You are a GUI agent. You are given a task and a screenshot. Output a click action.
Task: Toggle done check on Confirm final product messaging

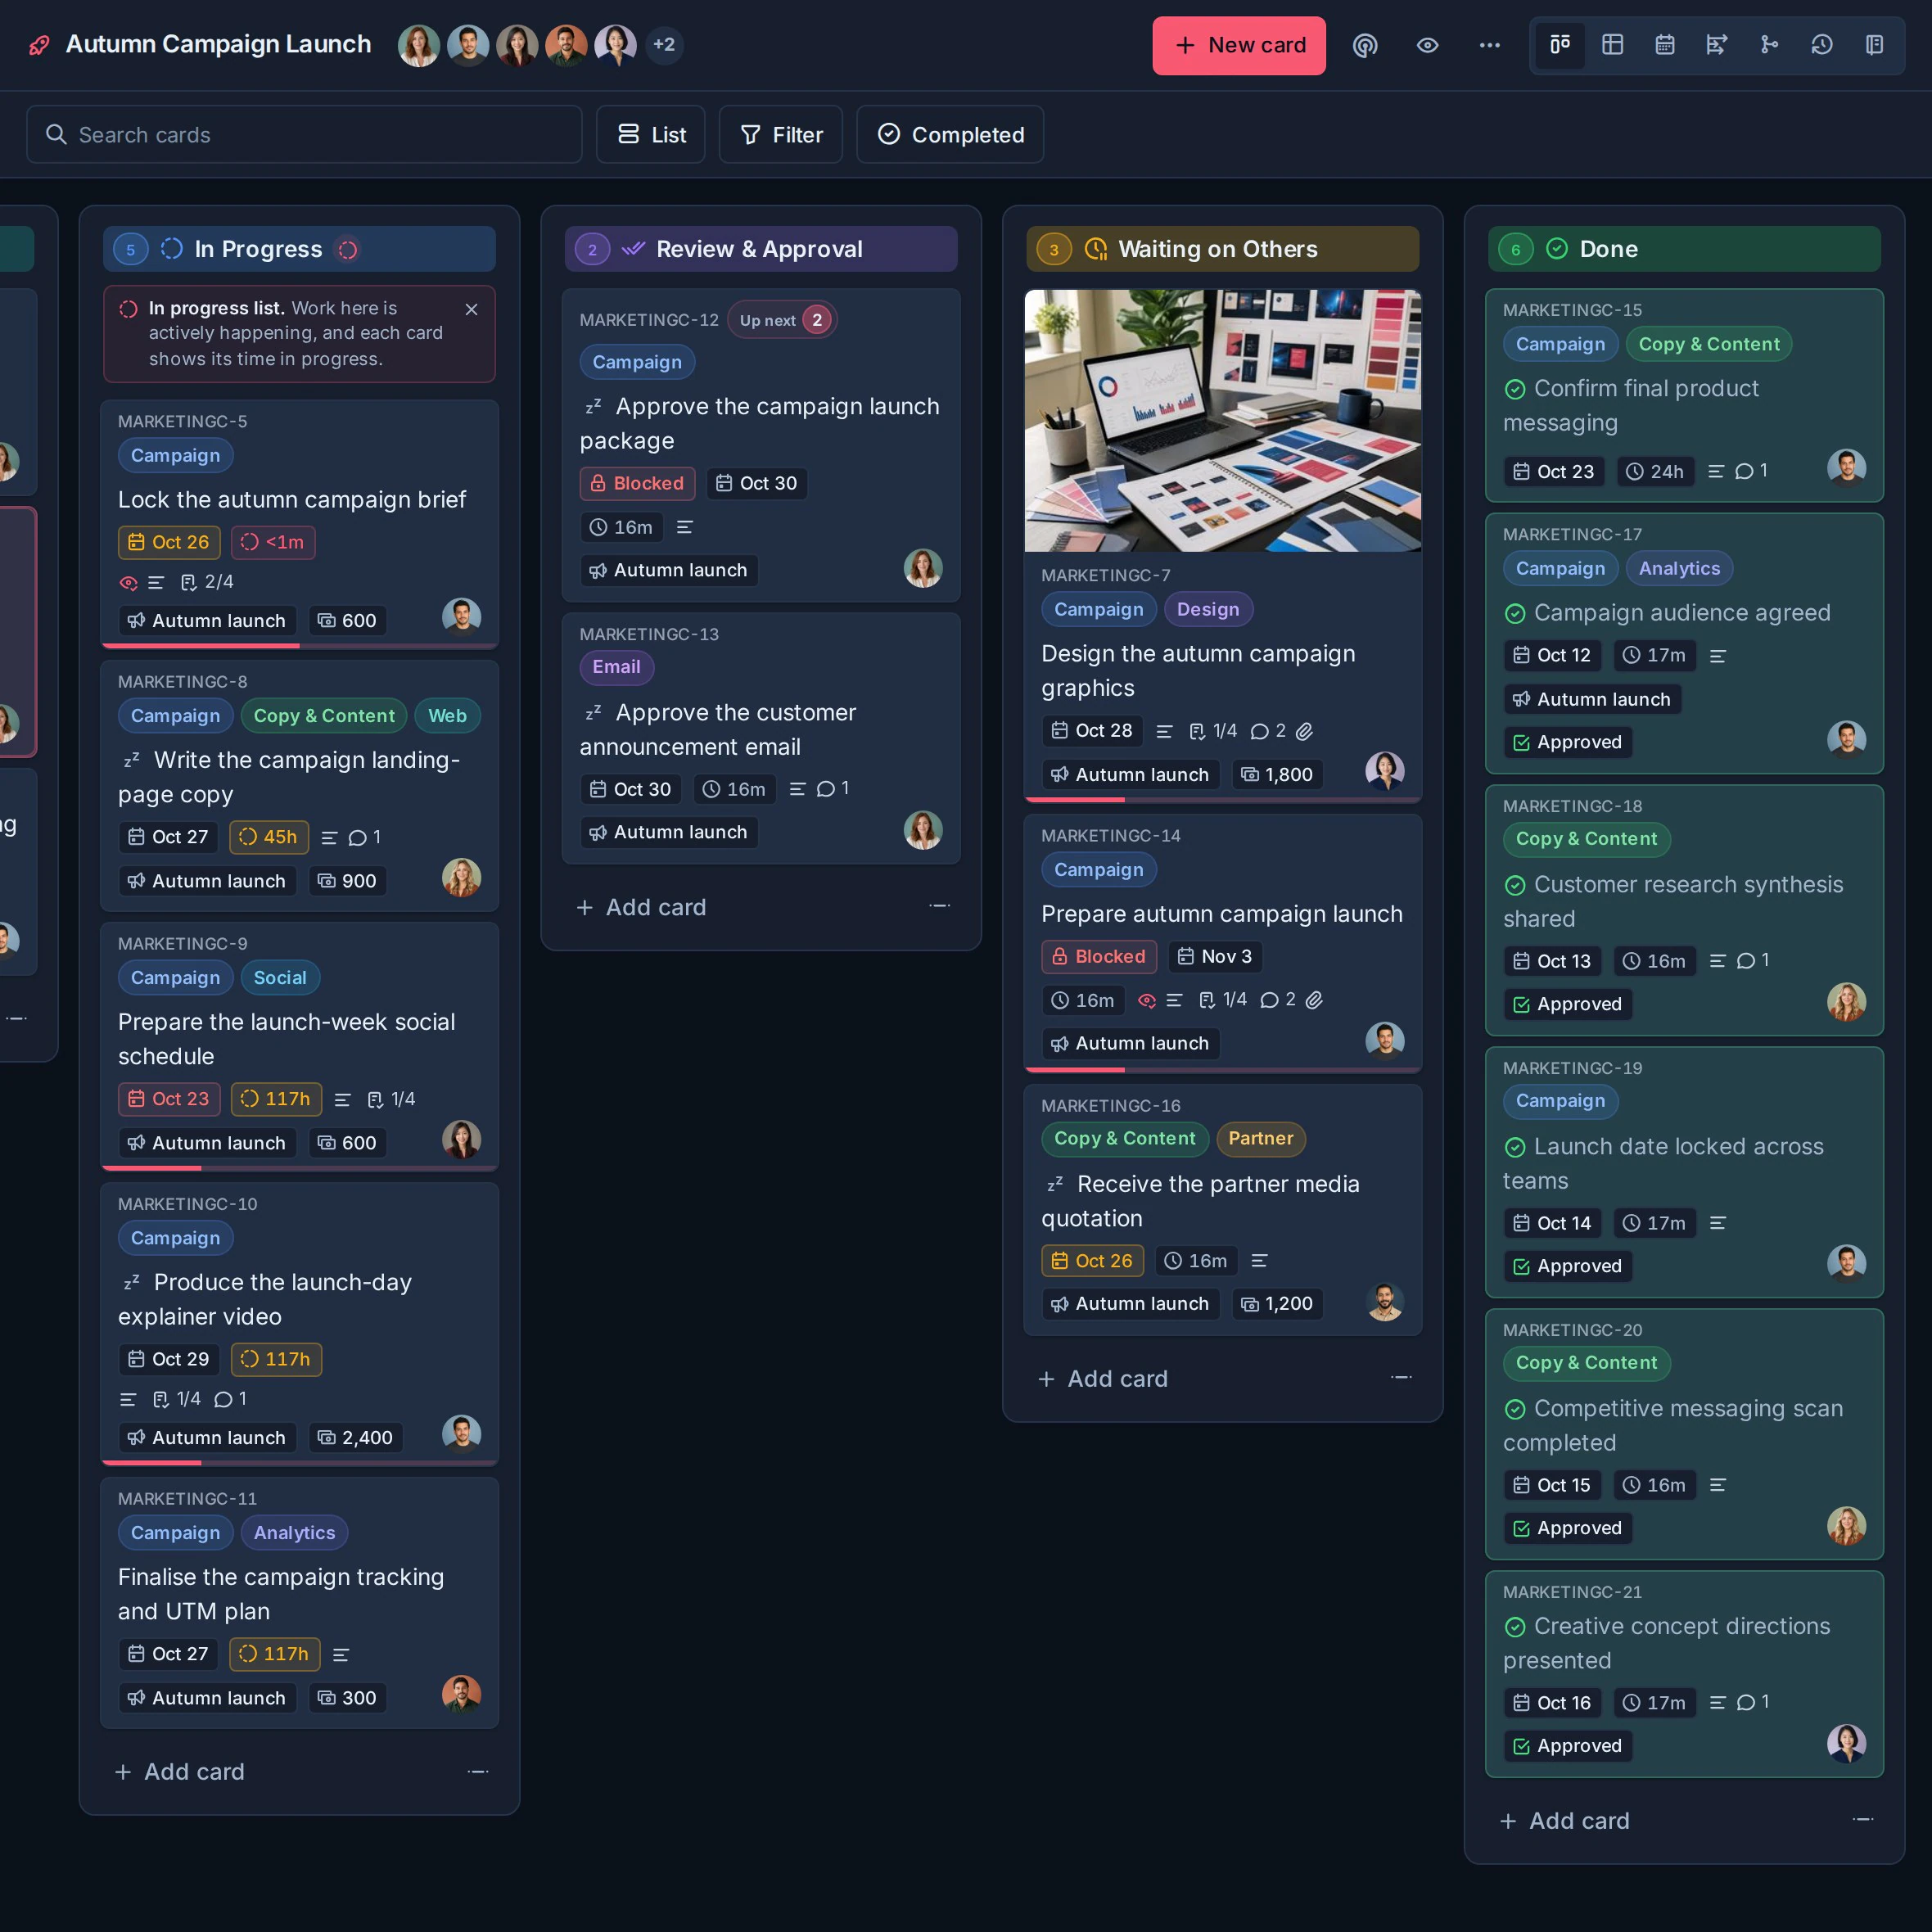pos(1515,389)
